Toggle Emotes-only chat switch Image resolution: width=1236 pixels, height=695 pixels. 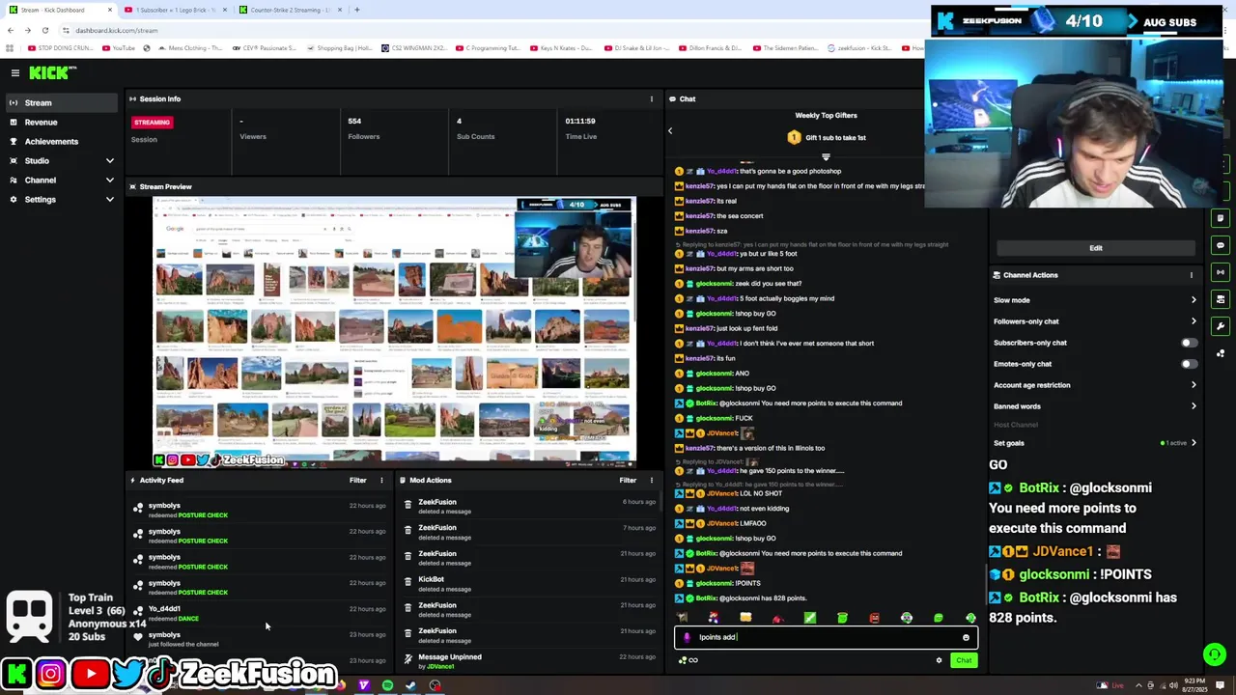[x=1189, y=364]
